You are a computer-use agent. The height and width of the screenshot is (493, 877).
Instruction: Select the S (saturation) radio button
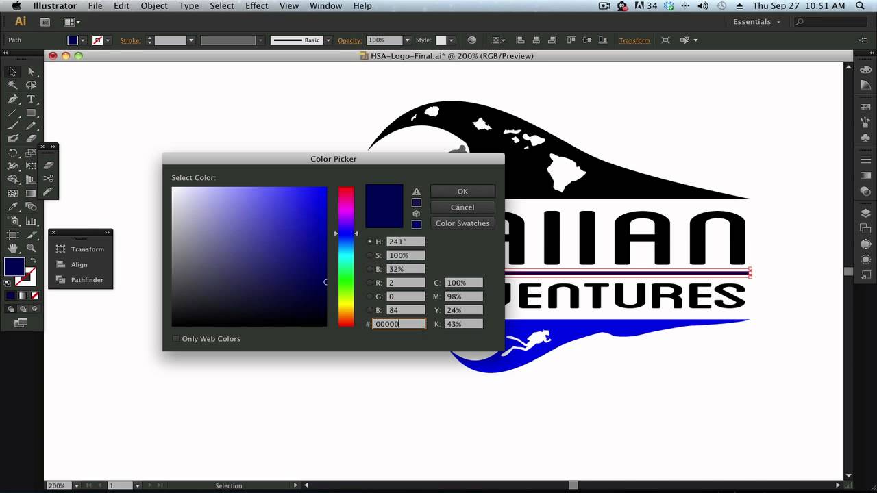point(370,255)
